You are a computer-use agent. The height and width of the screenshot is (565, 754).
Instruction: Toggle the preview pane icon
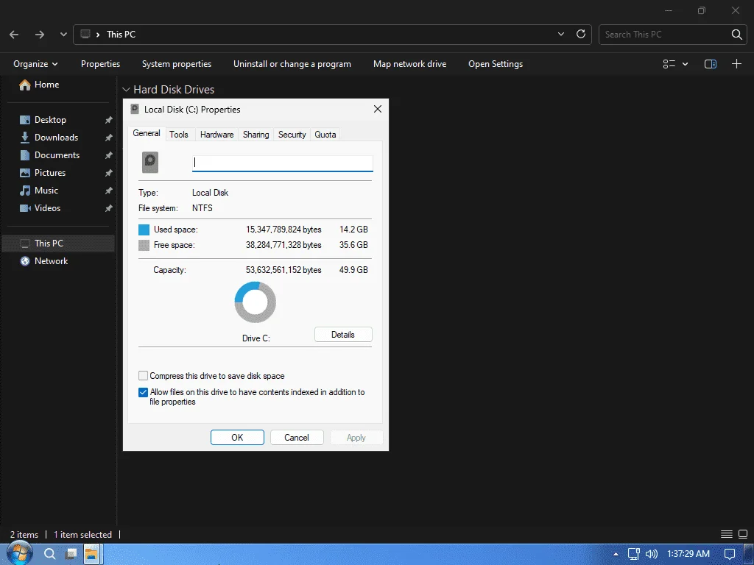click(711, 64)
